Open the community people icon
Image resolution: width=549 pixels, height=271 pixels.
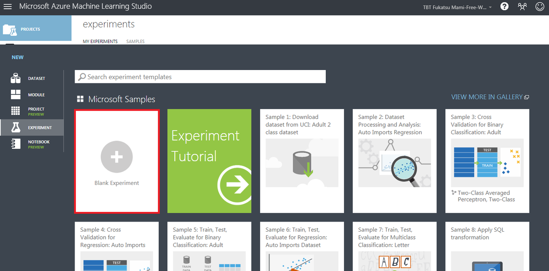[522, 7]
